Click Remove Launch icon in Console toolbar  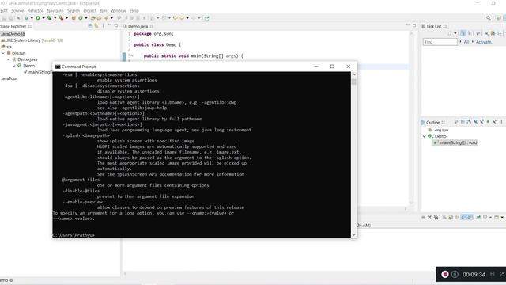(x=429, y=217)
